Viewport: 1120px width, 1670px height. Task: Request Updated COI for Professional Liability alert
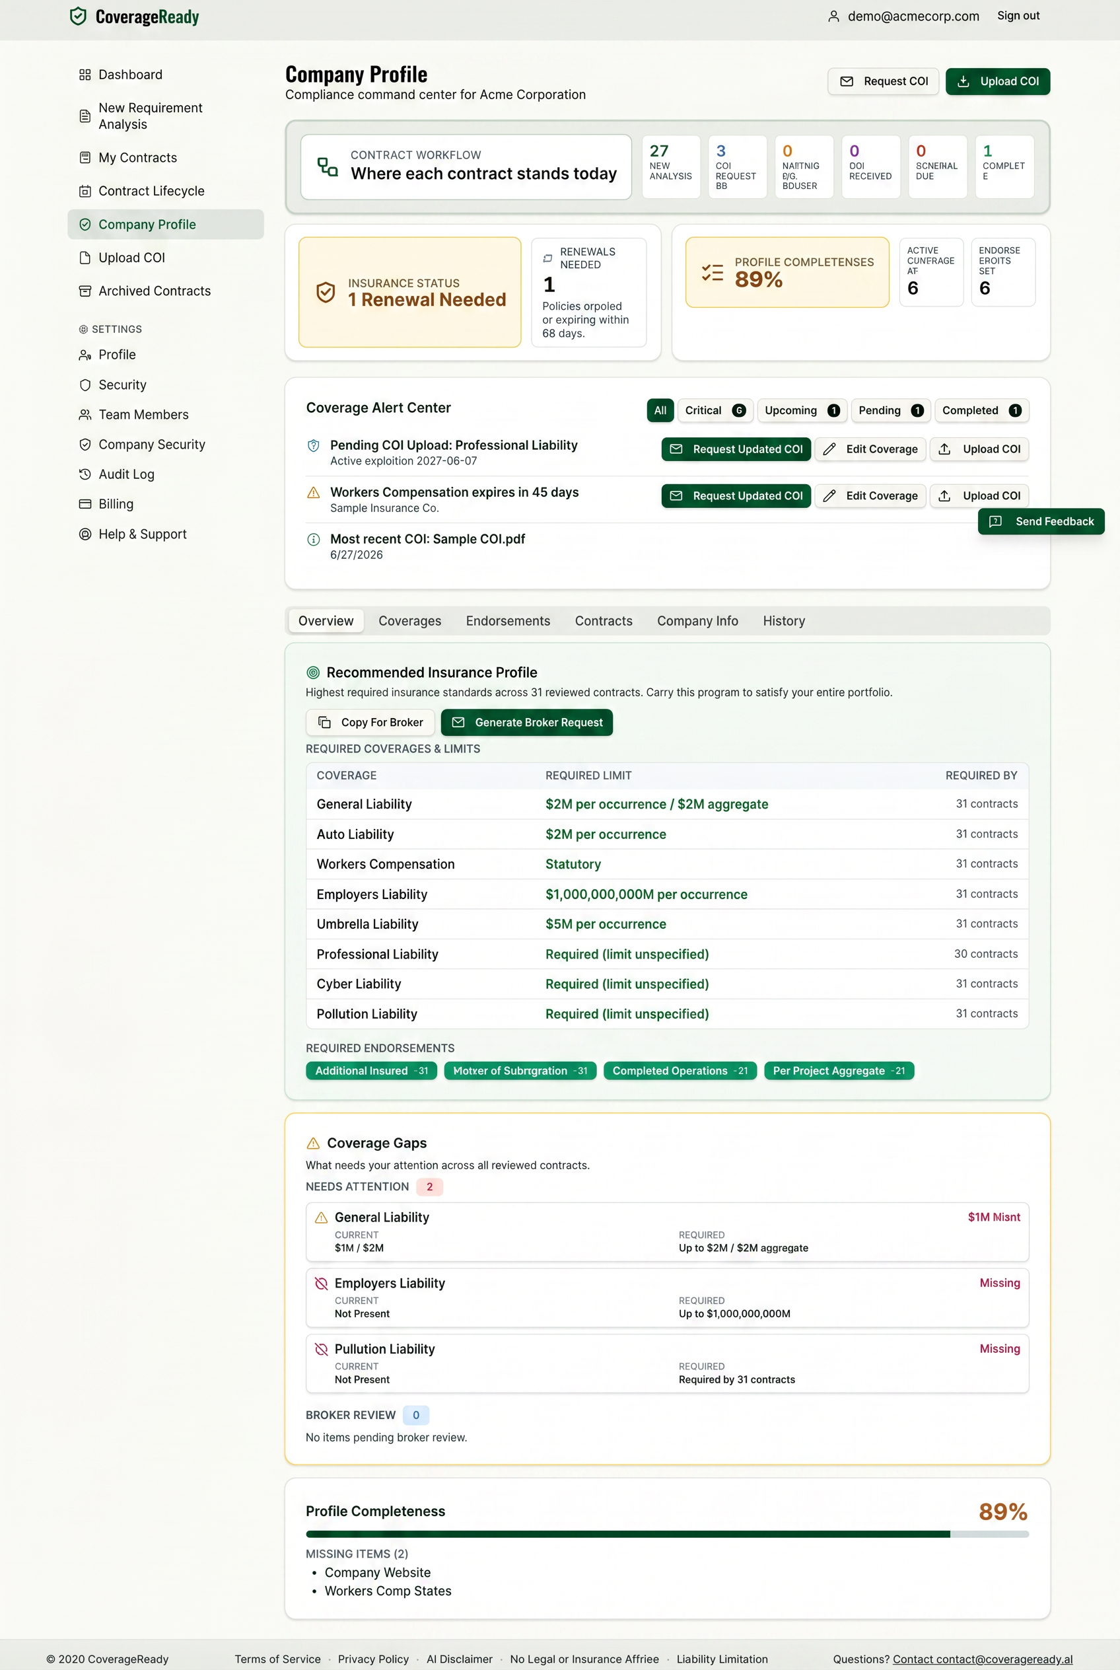[x=736, y=449]
